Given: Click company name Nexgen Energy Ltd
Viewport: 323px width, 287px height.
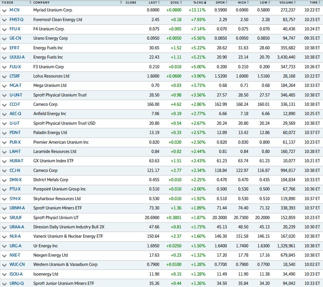Looking at the screenshot, I should [50, 255].
